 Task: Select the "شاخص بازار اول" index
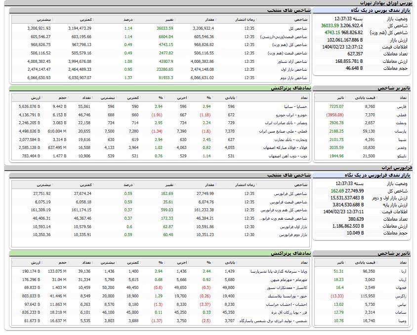pyautogui.click(x=294, y=69)
